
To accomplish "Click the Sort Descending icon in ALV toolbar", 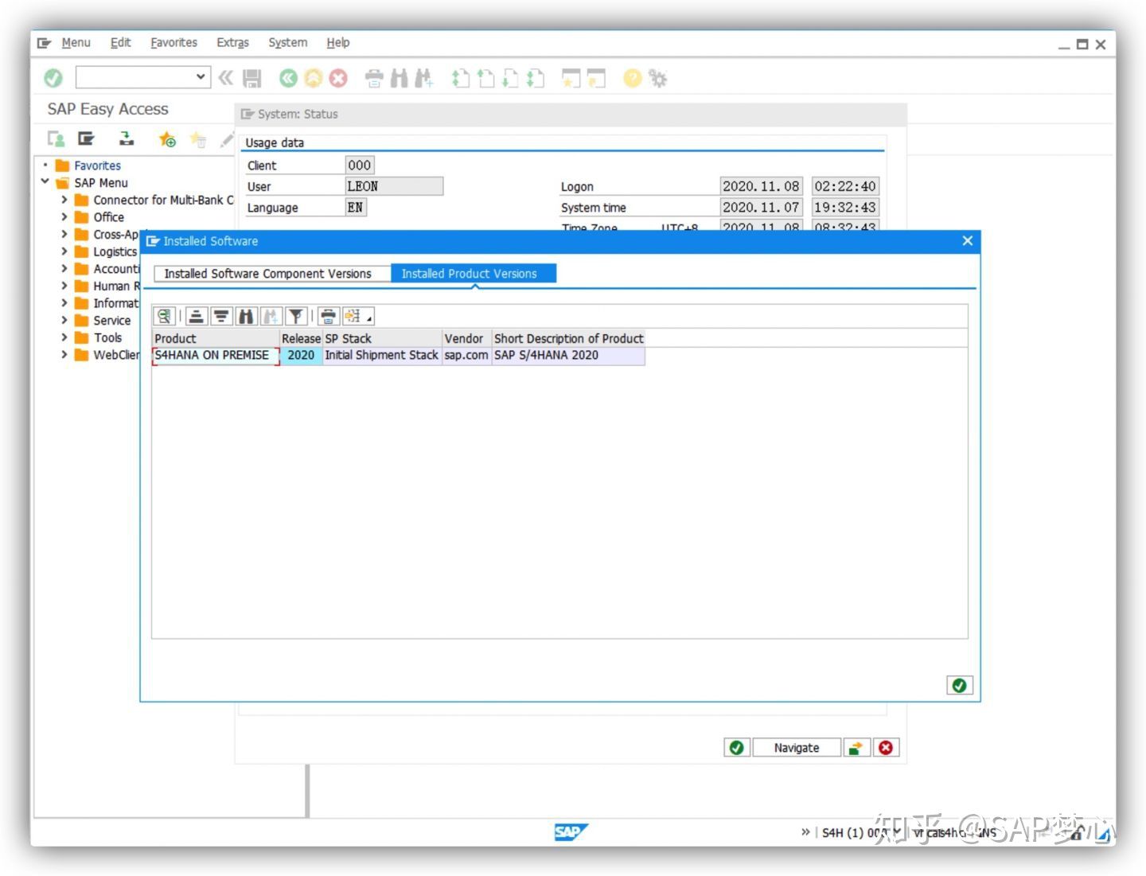I will click(221, 317).
